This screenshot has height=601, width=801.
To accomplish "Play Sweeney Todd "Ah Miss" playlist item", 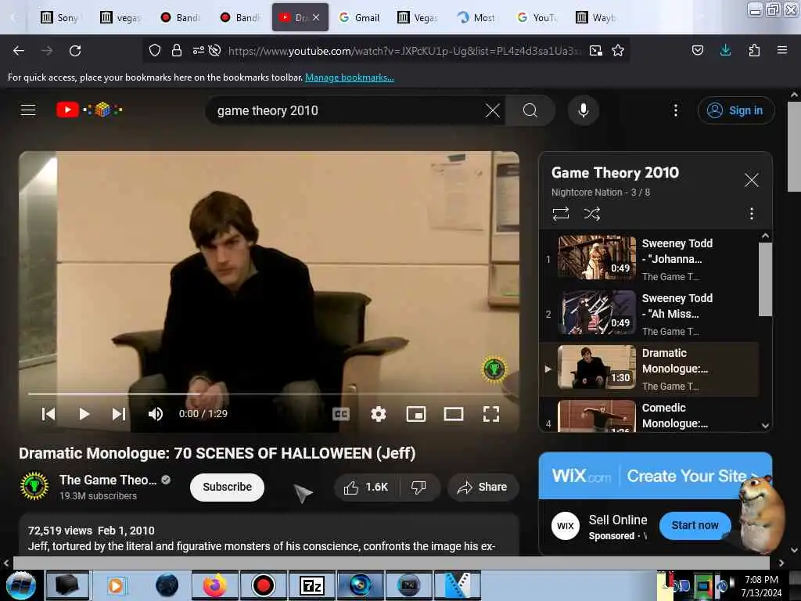I will pos(648,314).
